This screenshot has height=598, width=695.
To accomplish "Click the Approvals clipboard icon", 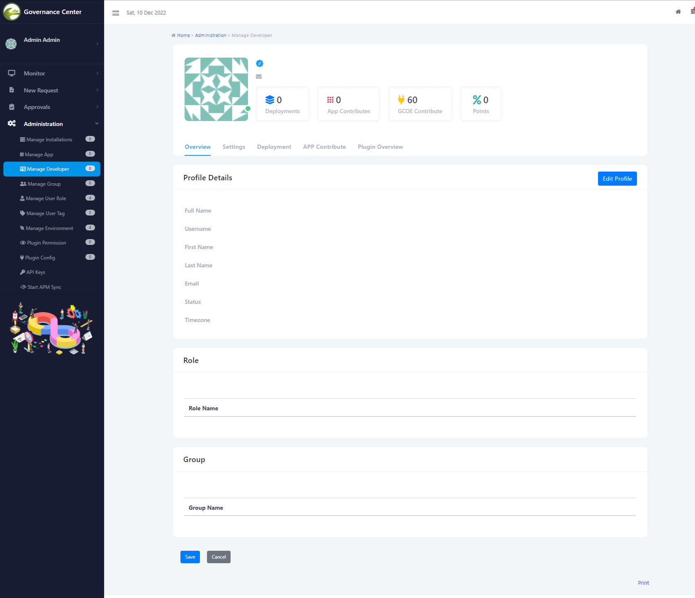I will (x=12, y=107).
